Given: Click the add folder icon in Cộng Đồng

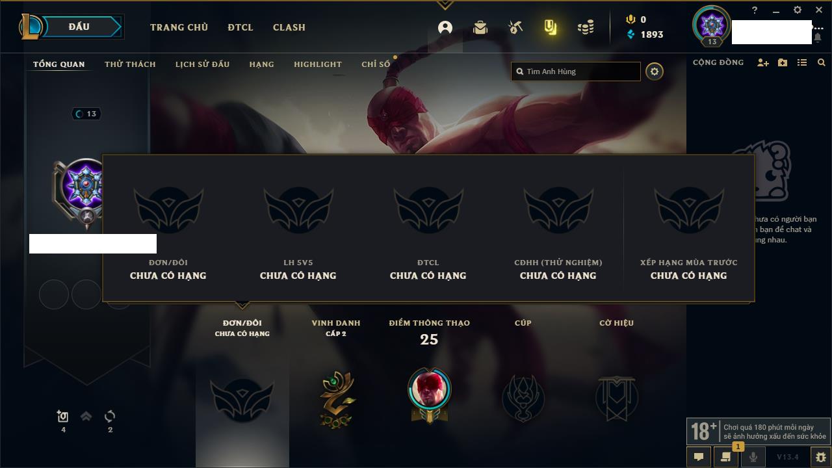Looking at the screenshot, I should [x=783, y=62].
